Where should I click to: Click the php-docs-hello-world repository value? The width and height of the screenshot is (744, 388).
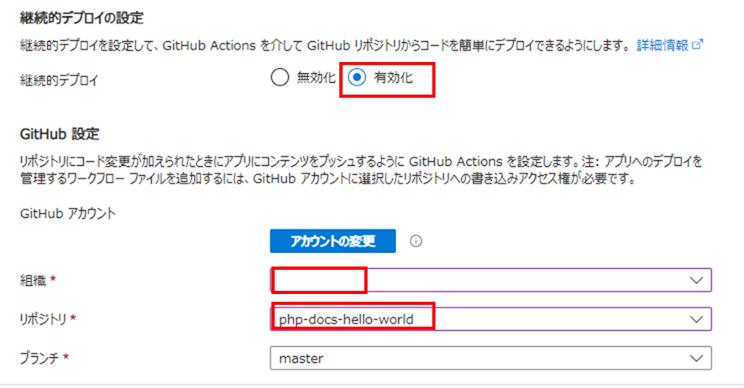click(346, 319)
